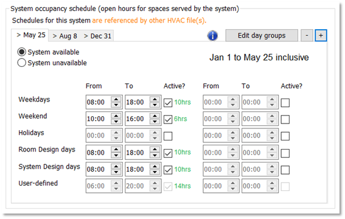Click the blue information icon
Screen dimensions: 345x219
[212, 36]
